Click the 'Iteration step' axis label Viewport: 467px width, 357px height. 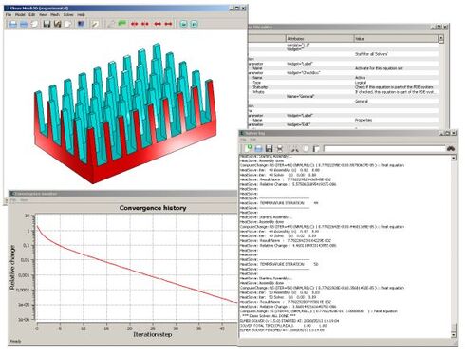(153, 334)
